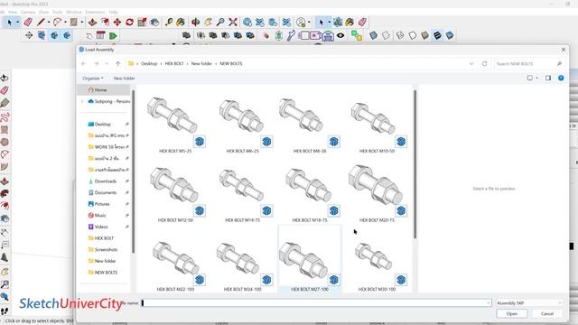Choose the Zoom magnifier tool
Image resolution: width=578 pixels, height=325 pixels.
click(220, 22)
